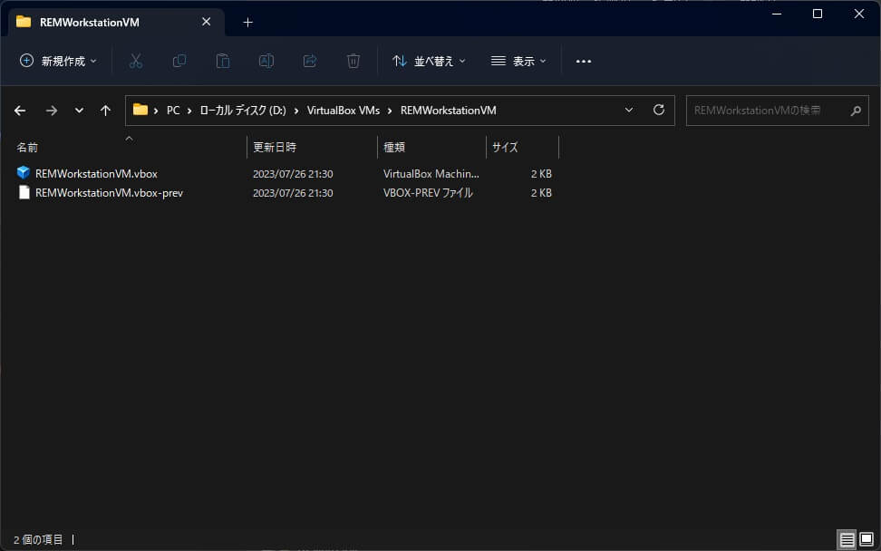The width and height of the screenshot is (881, 551).
Task: Switch to large icons view in status bar
Action: 866,539
